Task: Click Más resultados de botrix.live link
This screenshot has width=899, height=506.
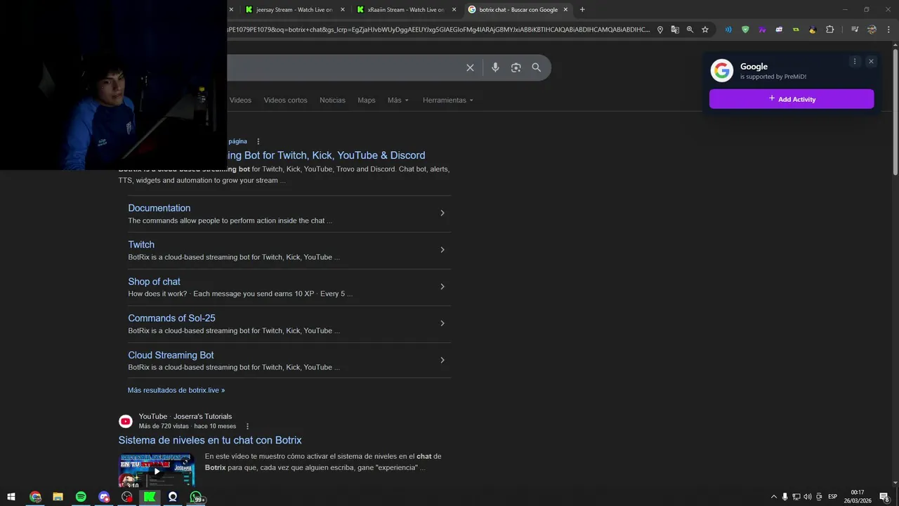Action: pos(176,390)
